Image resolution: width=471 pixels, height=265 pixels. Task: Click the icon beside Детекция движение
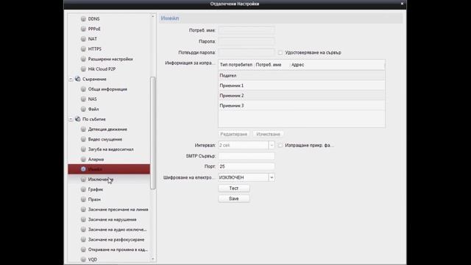pos(83,130)
